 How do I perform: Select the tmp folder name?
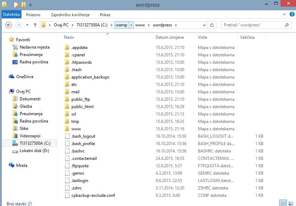point(75,121)
